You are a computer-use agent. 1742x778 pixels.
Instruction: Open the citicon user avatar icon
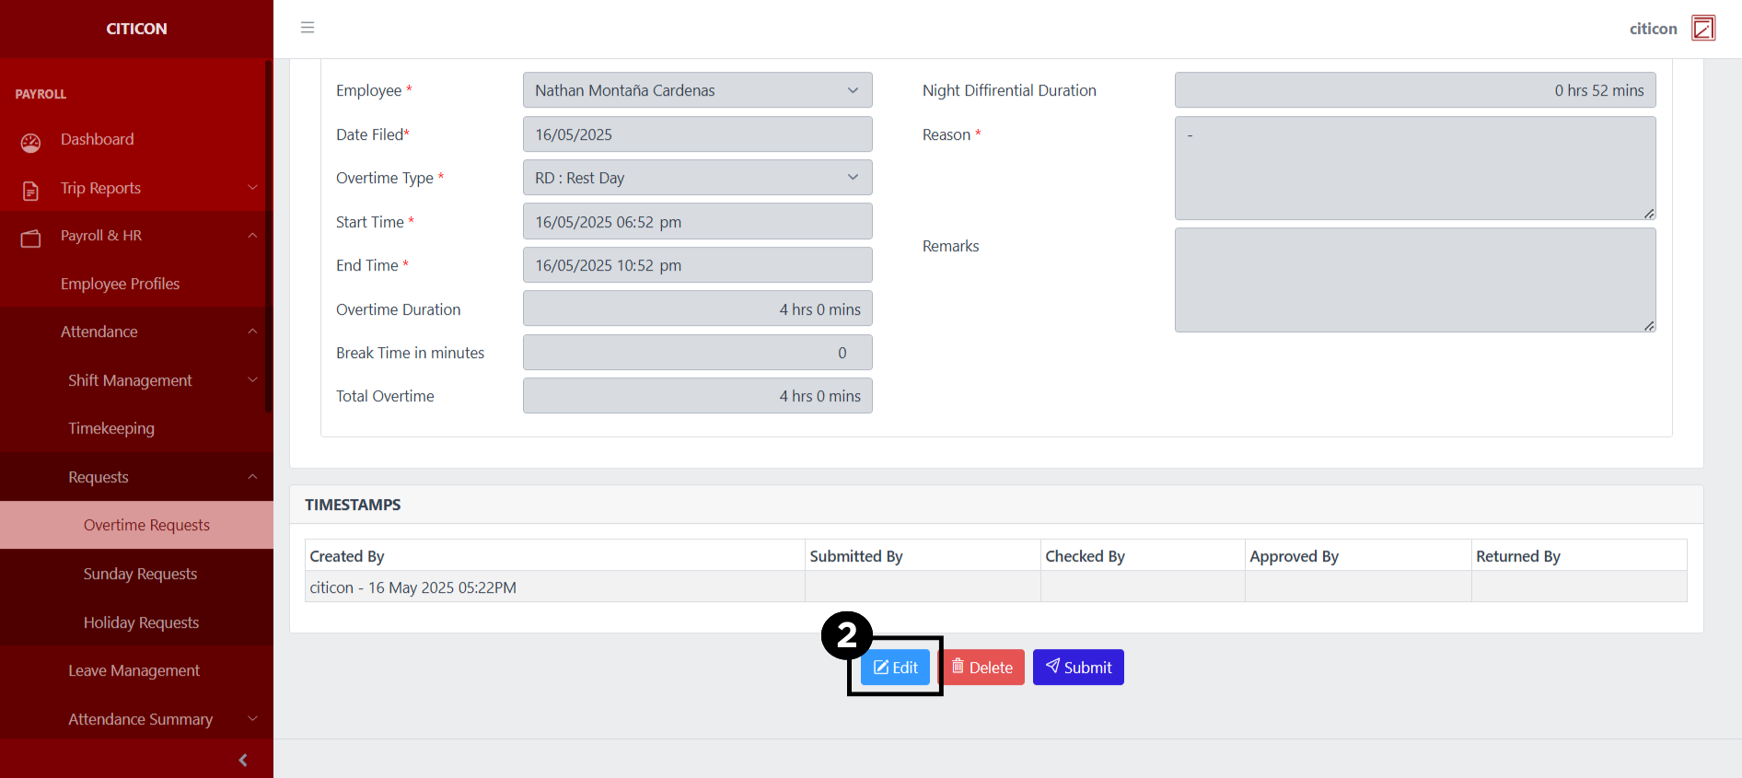(x=1703, y=29)
